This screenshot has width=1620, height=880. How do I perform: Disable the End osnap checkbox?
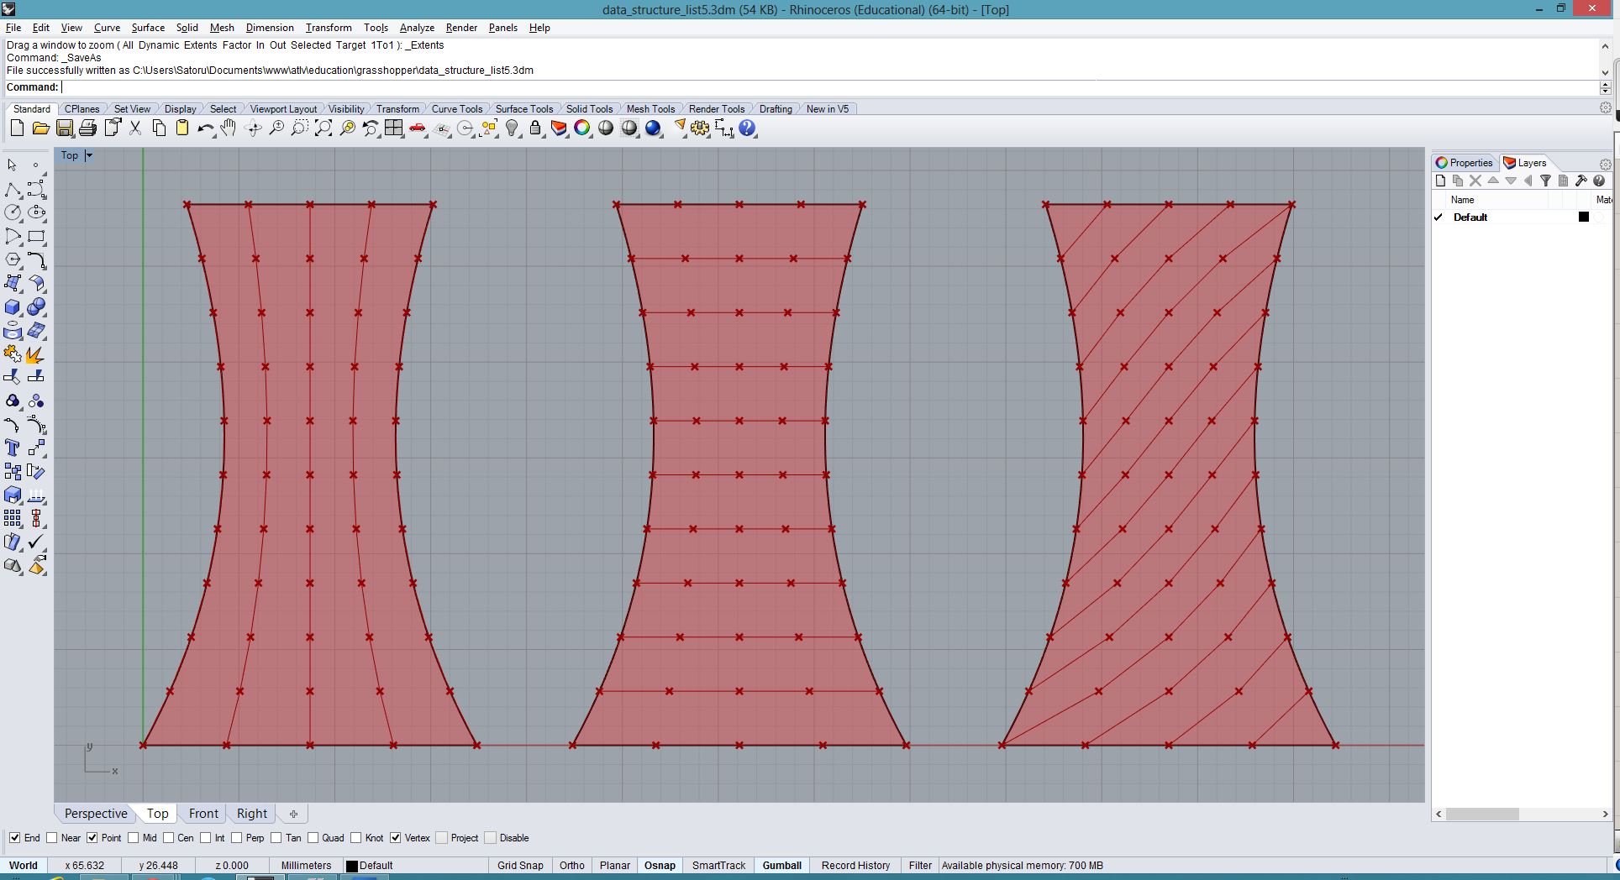15,838
